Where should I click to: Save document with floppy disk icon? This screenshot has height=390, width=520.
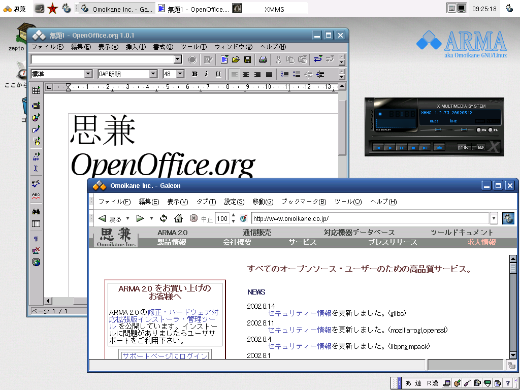(x=247, y=60)
